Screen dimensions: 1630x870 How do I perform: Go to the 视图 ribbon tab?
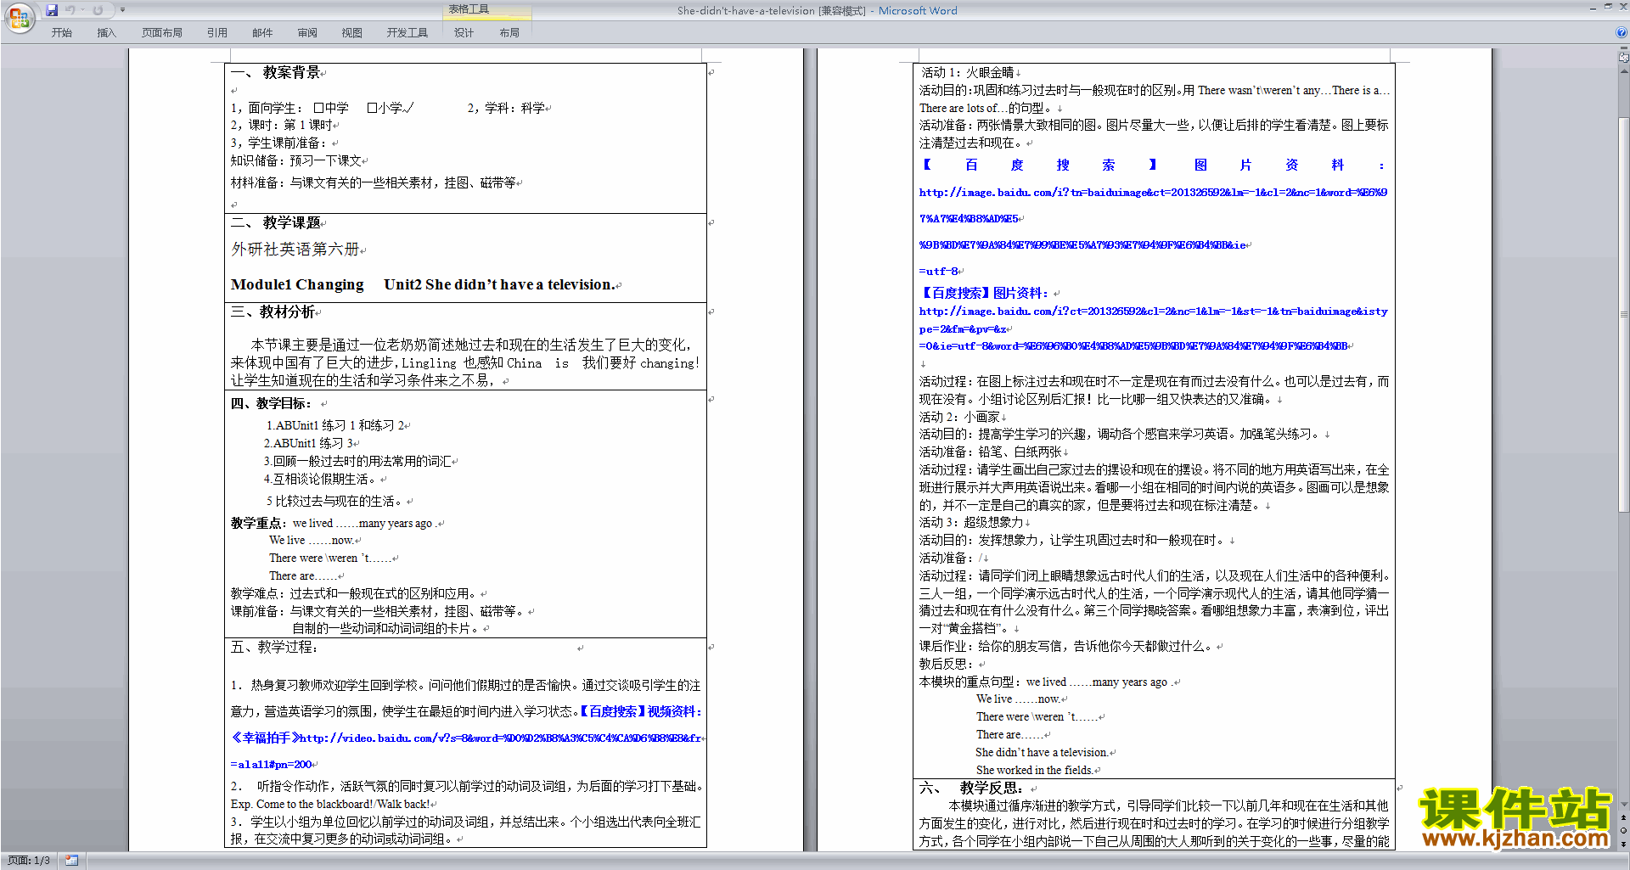point(351,33)
